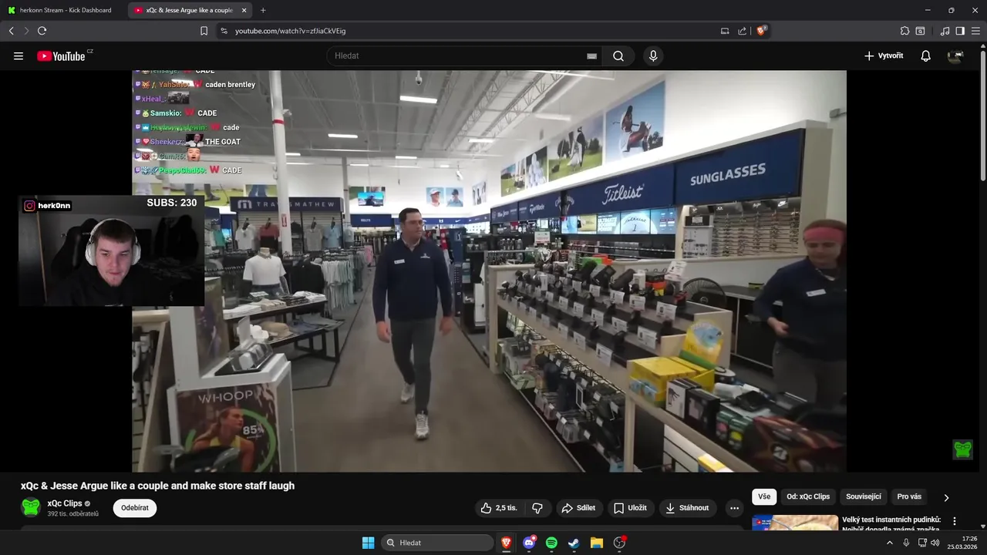Start voice search with the microphone icon
The image size is (987, 555).
point(653,56)
